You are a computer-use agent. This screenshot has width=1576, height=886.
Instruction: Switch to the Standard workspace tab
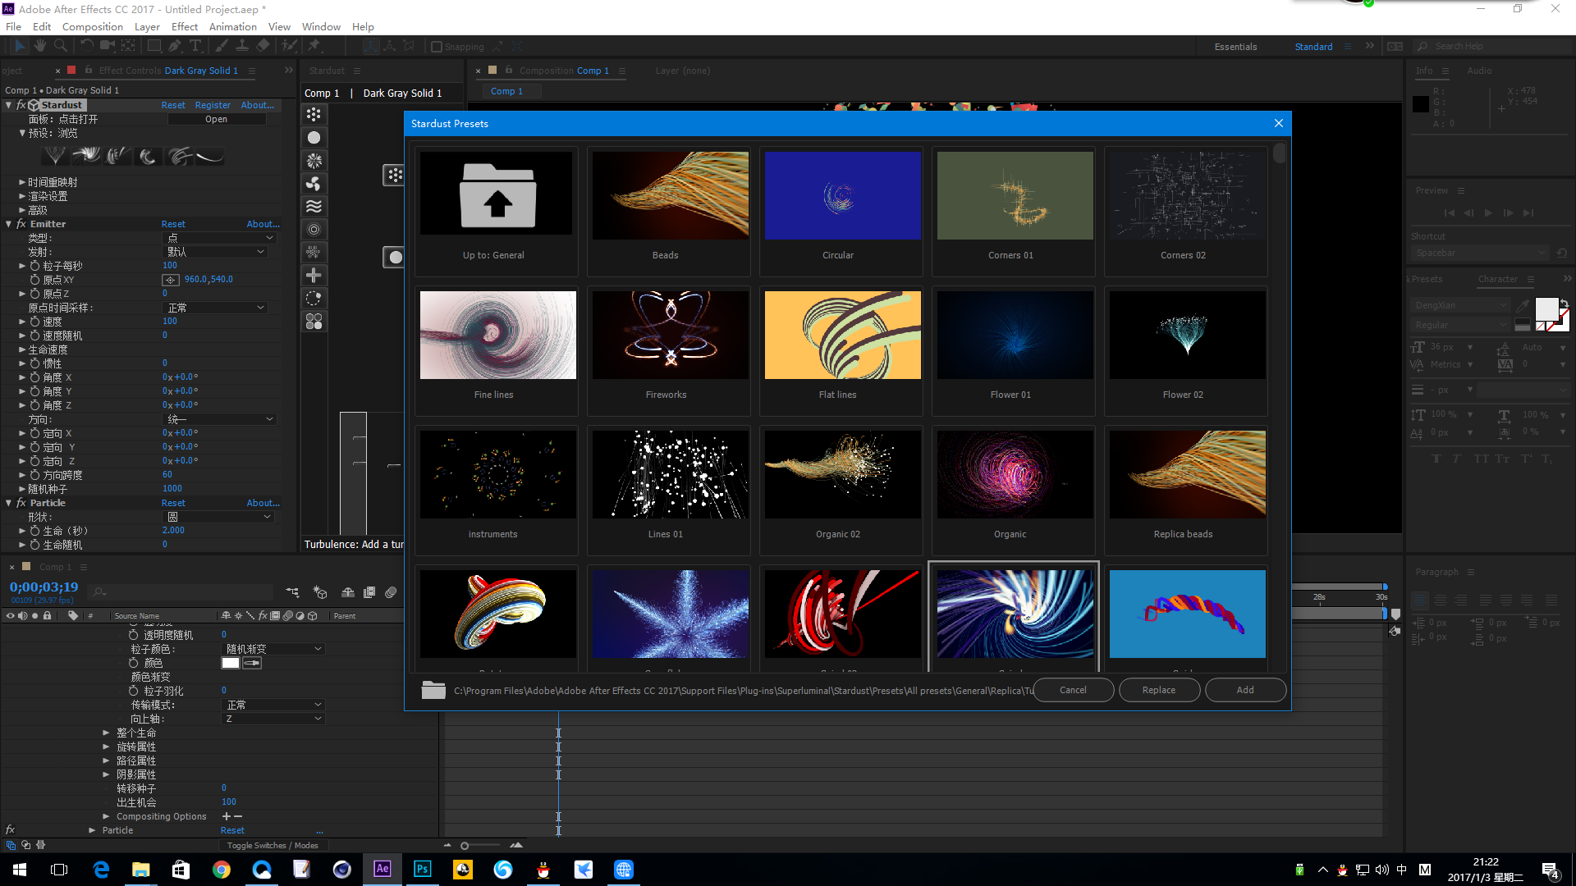(x=1313, y=47)
